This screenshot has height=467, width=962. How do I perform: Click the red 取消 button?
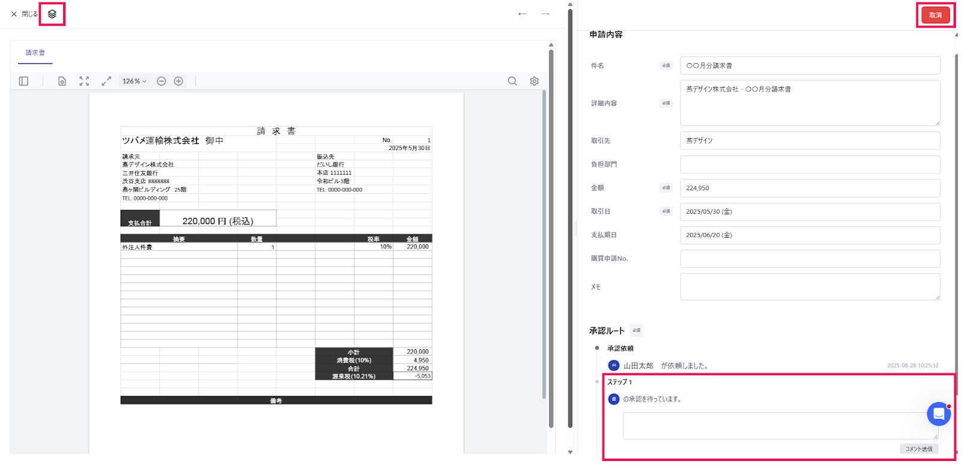[x=936, y=15]
